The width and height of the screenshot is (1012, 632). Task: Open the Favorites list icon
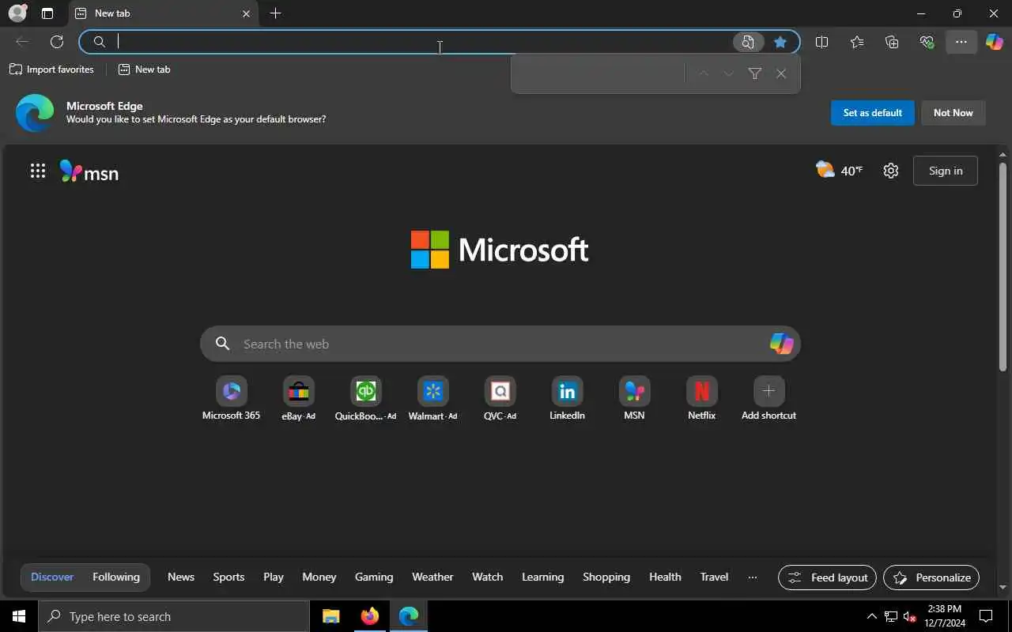tap(857, 42)
